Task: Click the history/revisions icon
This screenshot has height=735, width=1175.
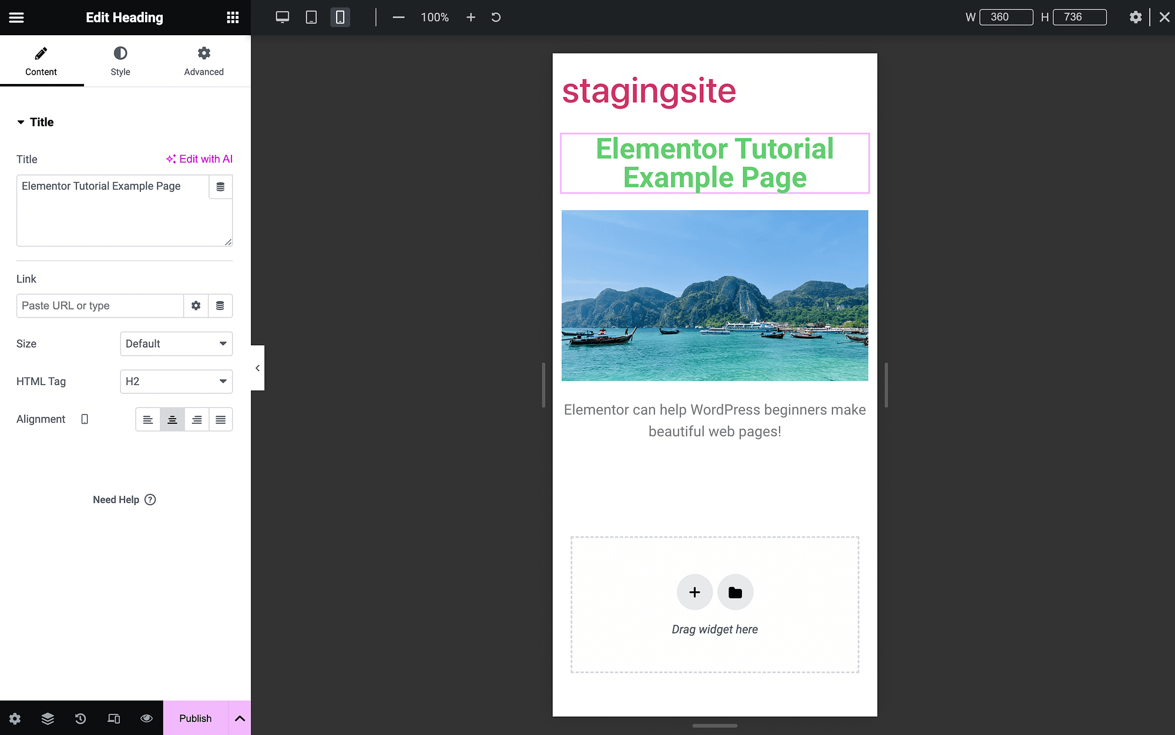Action: 80,718
